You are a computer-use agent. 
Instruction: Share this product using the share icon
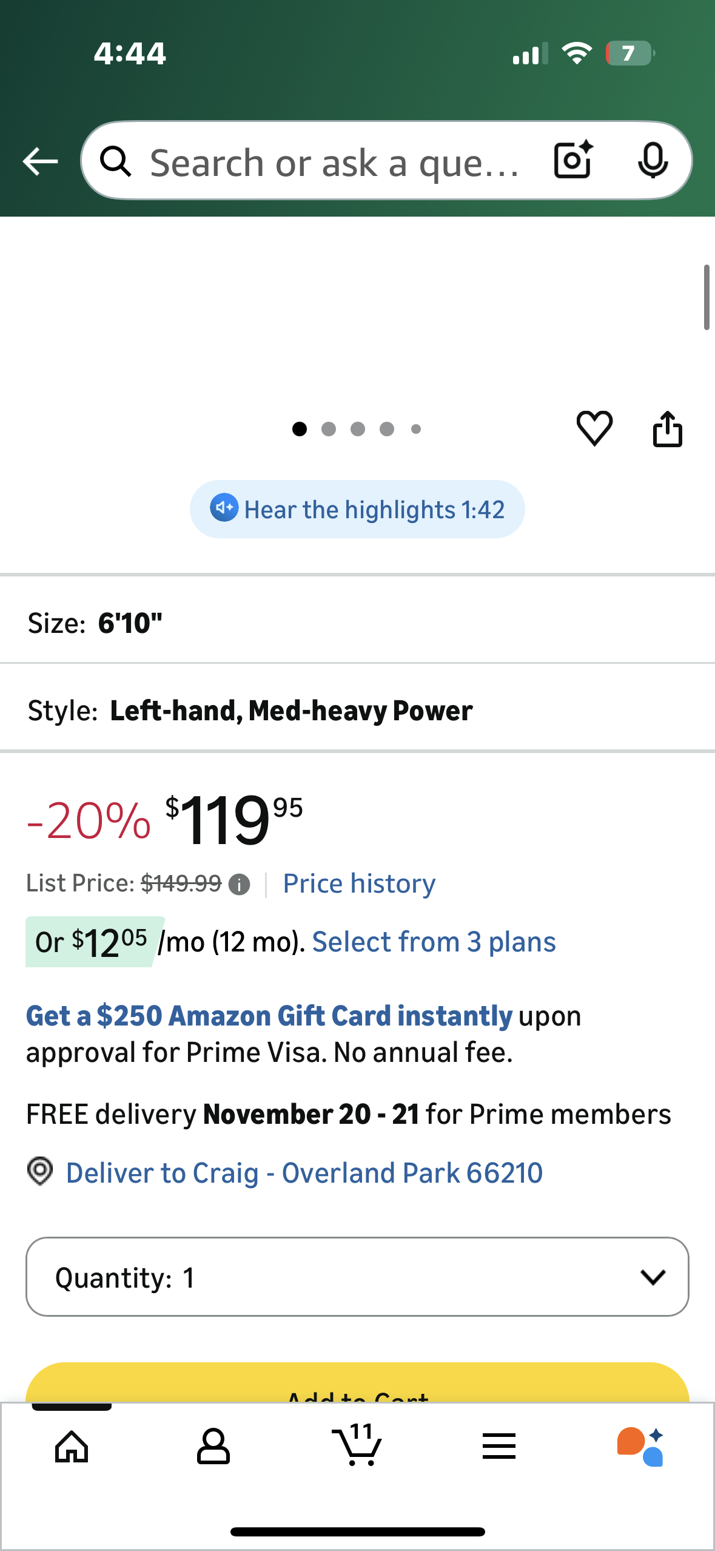(668, 428)
